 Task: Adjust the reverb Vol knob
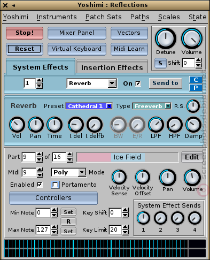(x=17, y=125)
